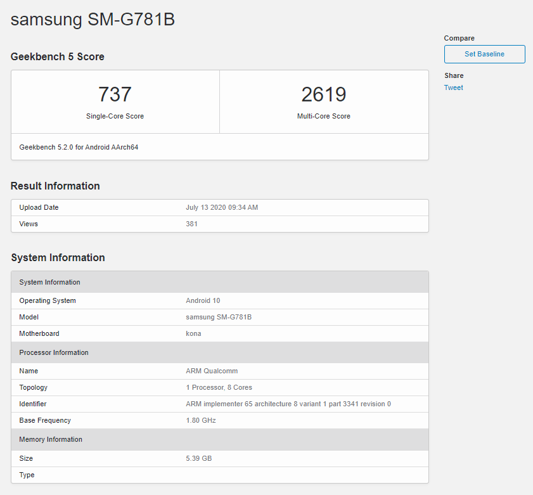
Task: Select the upload date July 13 2020 value
Action: tap(222, 208)
